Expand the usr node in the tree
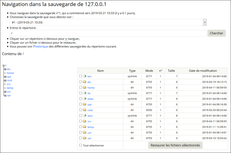 tap(5, 92)
